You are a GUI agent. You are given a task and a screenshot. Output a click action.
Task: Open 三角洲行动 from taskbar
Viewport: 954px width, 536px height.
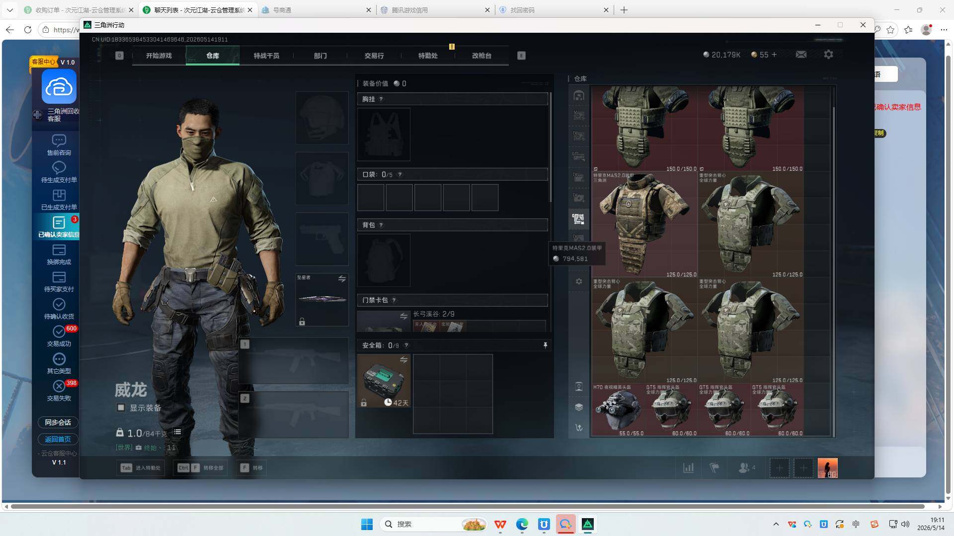click(588, 524)
